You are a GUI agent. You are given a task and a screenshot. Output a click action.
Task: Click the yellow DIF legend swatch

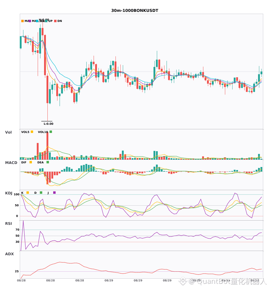[31, 162]
